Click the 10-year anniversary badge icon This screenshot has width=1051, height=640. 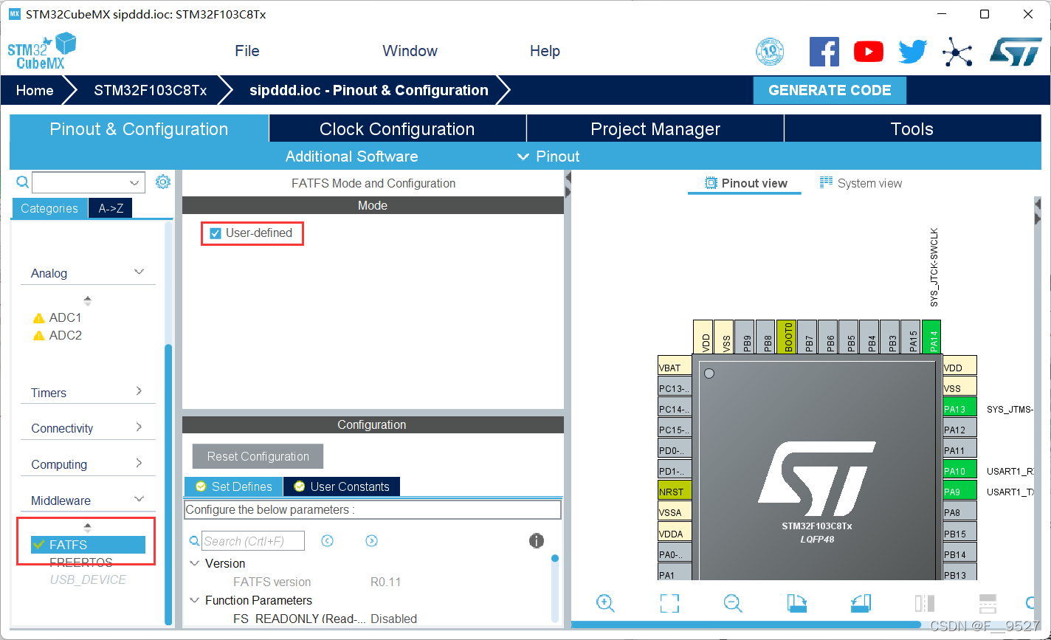click(770, 52)
